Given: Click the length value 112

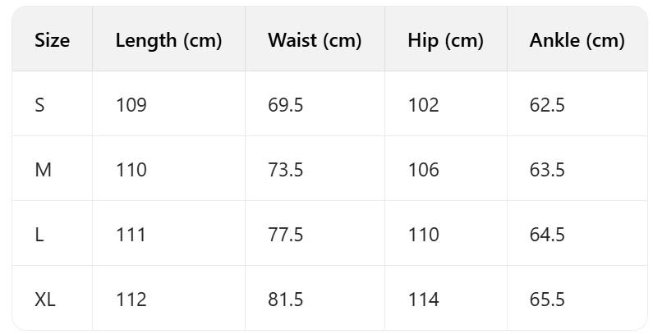Looking at the screenshot, I should [x=131, y=300].
